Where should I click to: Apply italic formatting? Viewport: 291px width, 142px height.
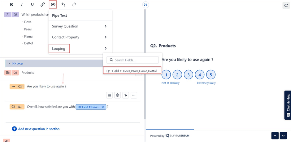pyautogui.click(x=22, y=5)
